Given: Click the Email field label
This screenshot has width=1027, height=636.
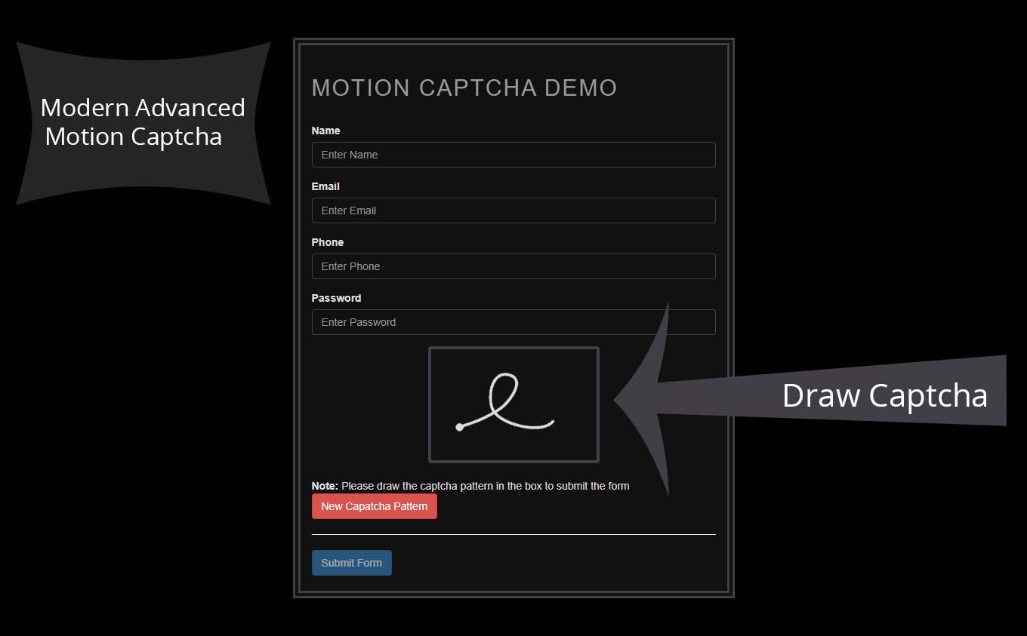Looking at the screenshot, I should pyautogui.click(x=325, y=186).
